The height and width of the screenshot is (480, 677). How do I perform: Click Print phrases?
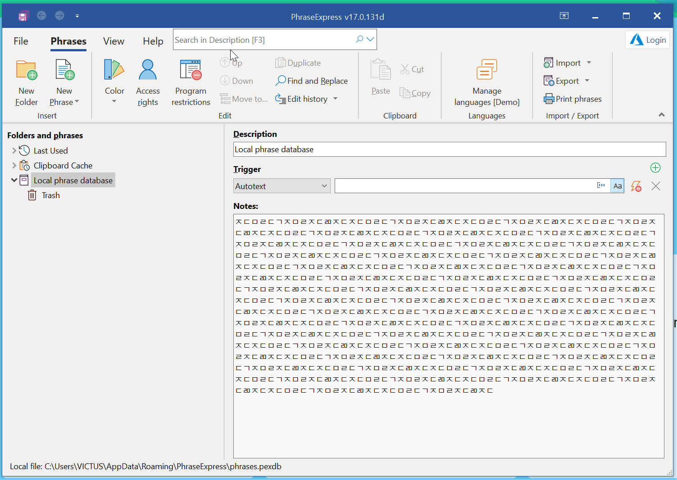pyautogui.click(x=572, y=99)
